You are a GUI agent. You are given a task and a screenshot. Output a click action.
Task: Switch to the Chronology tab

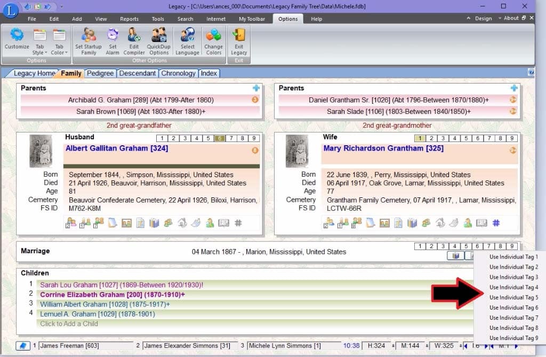[178, 73]
